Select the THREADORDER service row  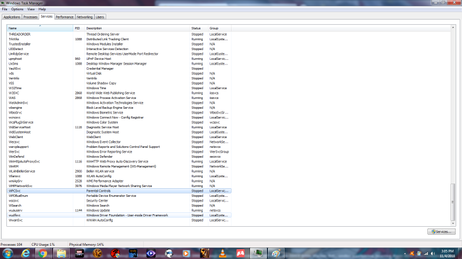click(119, 35)
